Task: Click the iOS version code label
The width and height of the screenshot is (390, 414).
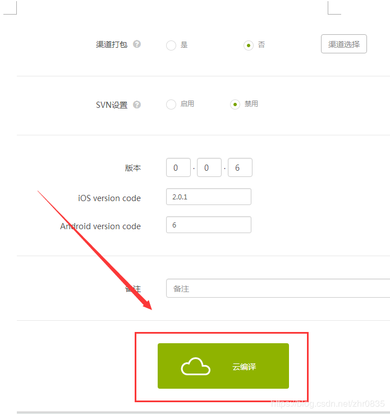Action: pos(109,198)
